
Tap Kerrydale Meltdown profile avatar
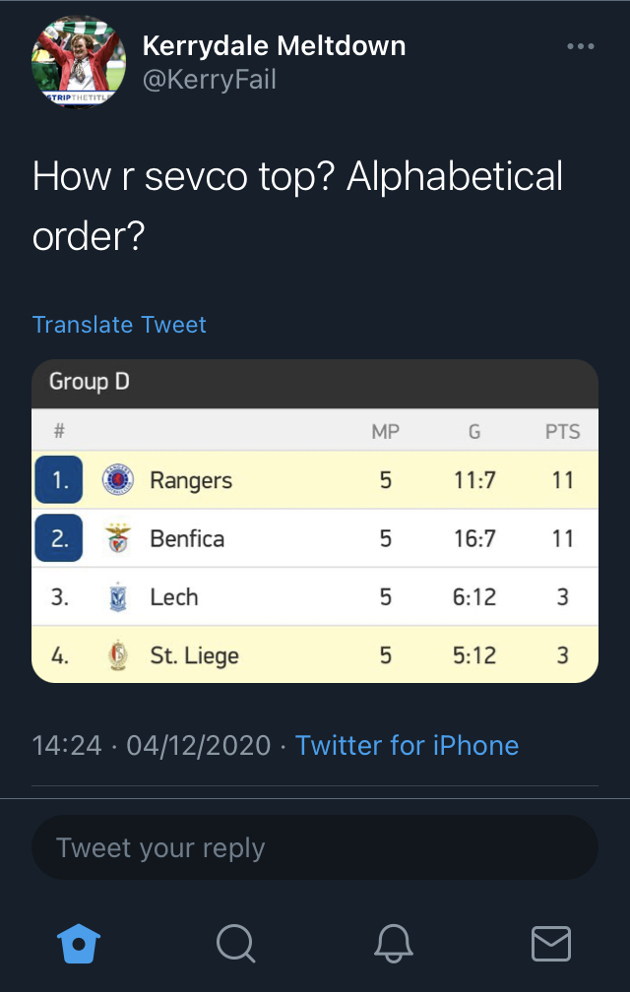[79, 61]
